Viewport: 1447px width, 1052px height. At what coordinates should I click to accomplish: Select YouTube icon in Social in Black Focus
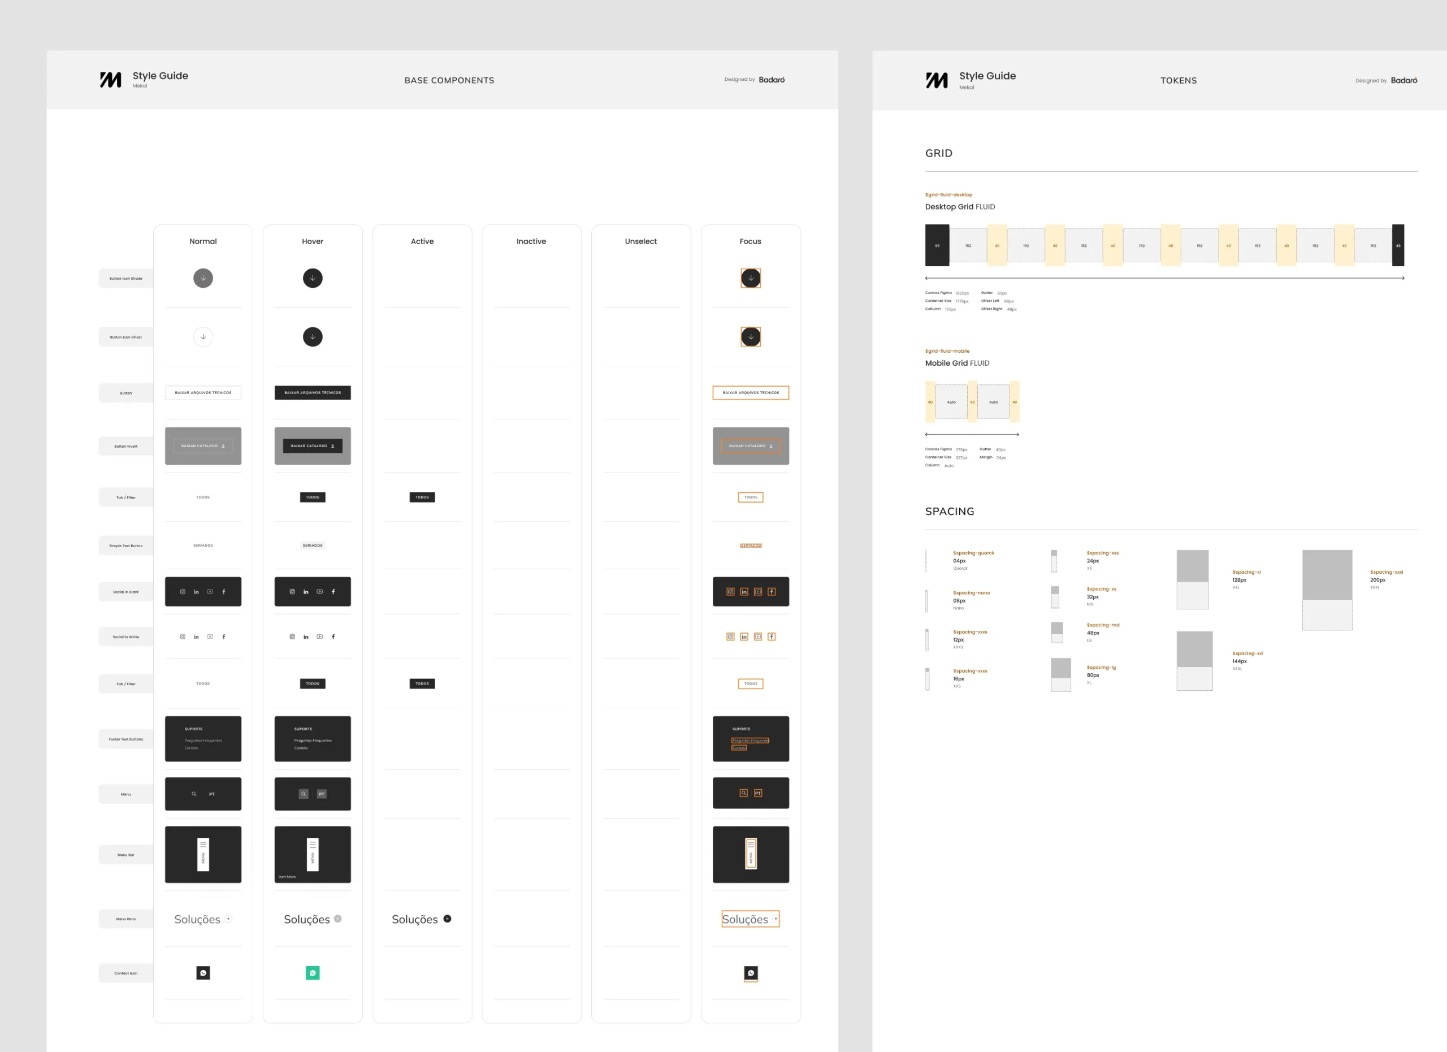click(x=758, y=592)
